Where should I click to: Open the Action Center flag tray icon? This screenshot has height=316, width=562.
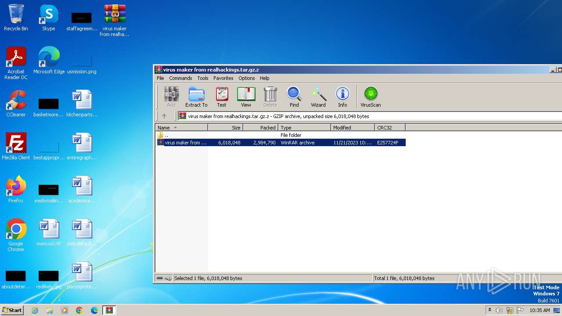tap(520, 310)
